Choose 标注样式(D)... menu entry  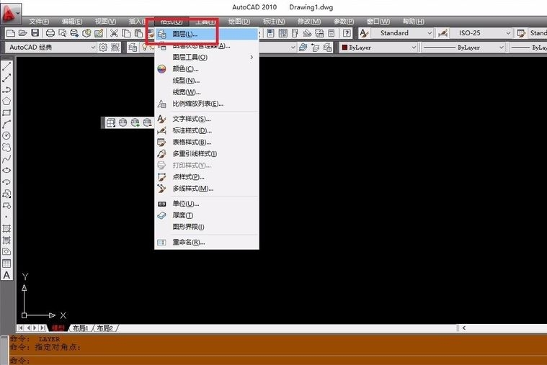pyautogui.click(x=207, y=130)
